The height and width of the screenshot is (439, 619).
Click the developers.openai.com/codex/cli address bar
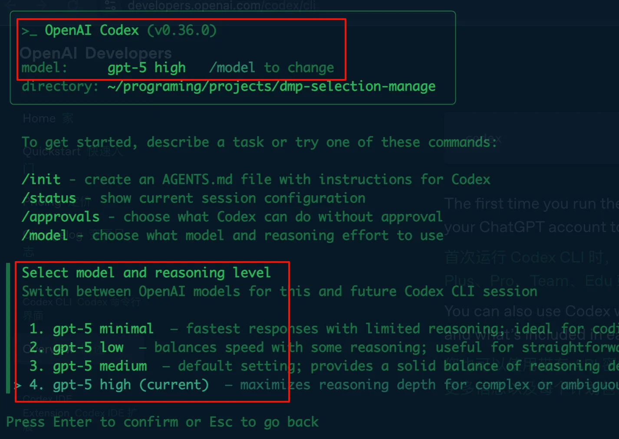tap(222, 5)
